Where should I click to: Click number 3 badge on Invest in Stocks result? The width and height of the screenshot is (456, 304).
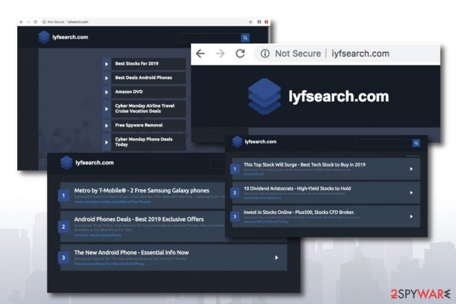[x=235, y=217]
